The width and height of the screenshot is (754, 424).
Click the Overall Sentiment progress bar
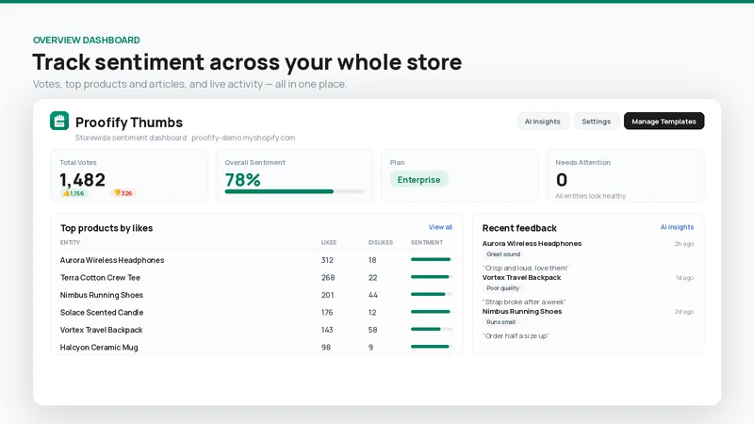[x=294, y=191]
